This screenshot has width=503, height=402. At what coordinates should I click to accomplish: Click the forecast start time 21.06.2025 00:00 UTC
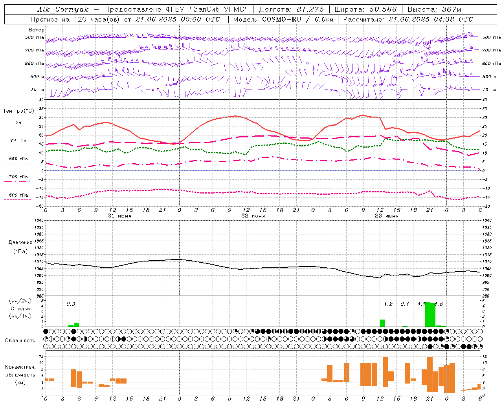[x=178, y=19]
